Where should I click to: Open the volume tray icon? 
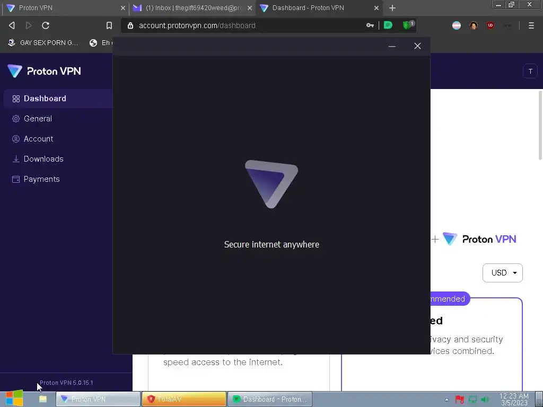(485, 400)
